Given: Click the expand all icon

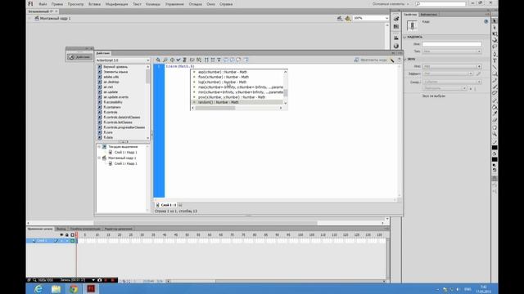Looking at the screenshot, I should 219,60.
